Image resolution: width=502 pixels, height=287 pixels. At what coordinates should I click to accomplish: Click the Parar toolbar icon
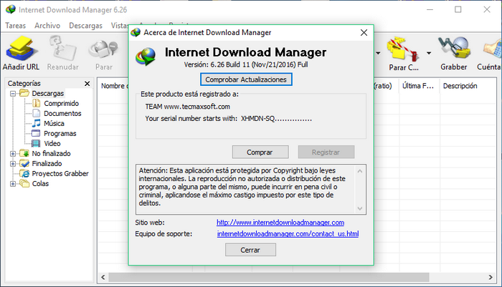pos(103,49)
